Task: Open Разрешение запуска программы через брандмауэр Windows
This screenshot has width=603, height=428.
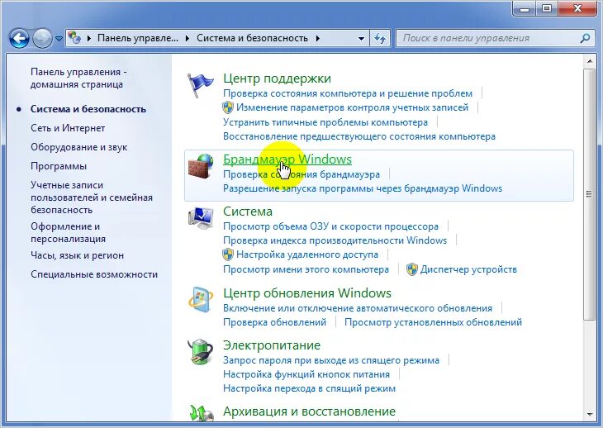Action: point(363,188)
